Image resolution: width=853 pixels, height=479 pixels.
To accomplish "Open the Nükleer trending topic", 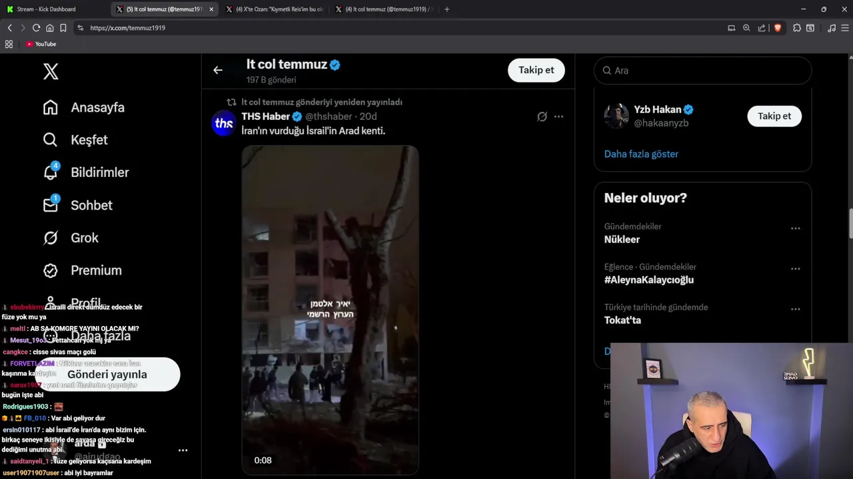I will (x=622, y=239).
